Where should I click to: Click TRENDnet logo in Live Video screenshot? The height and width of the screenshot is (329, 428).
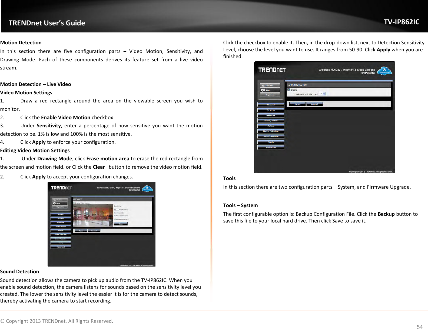coord(61,188)
